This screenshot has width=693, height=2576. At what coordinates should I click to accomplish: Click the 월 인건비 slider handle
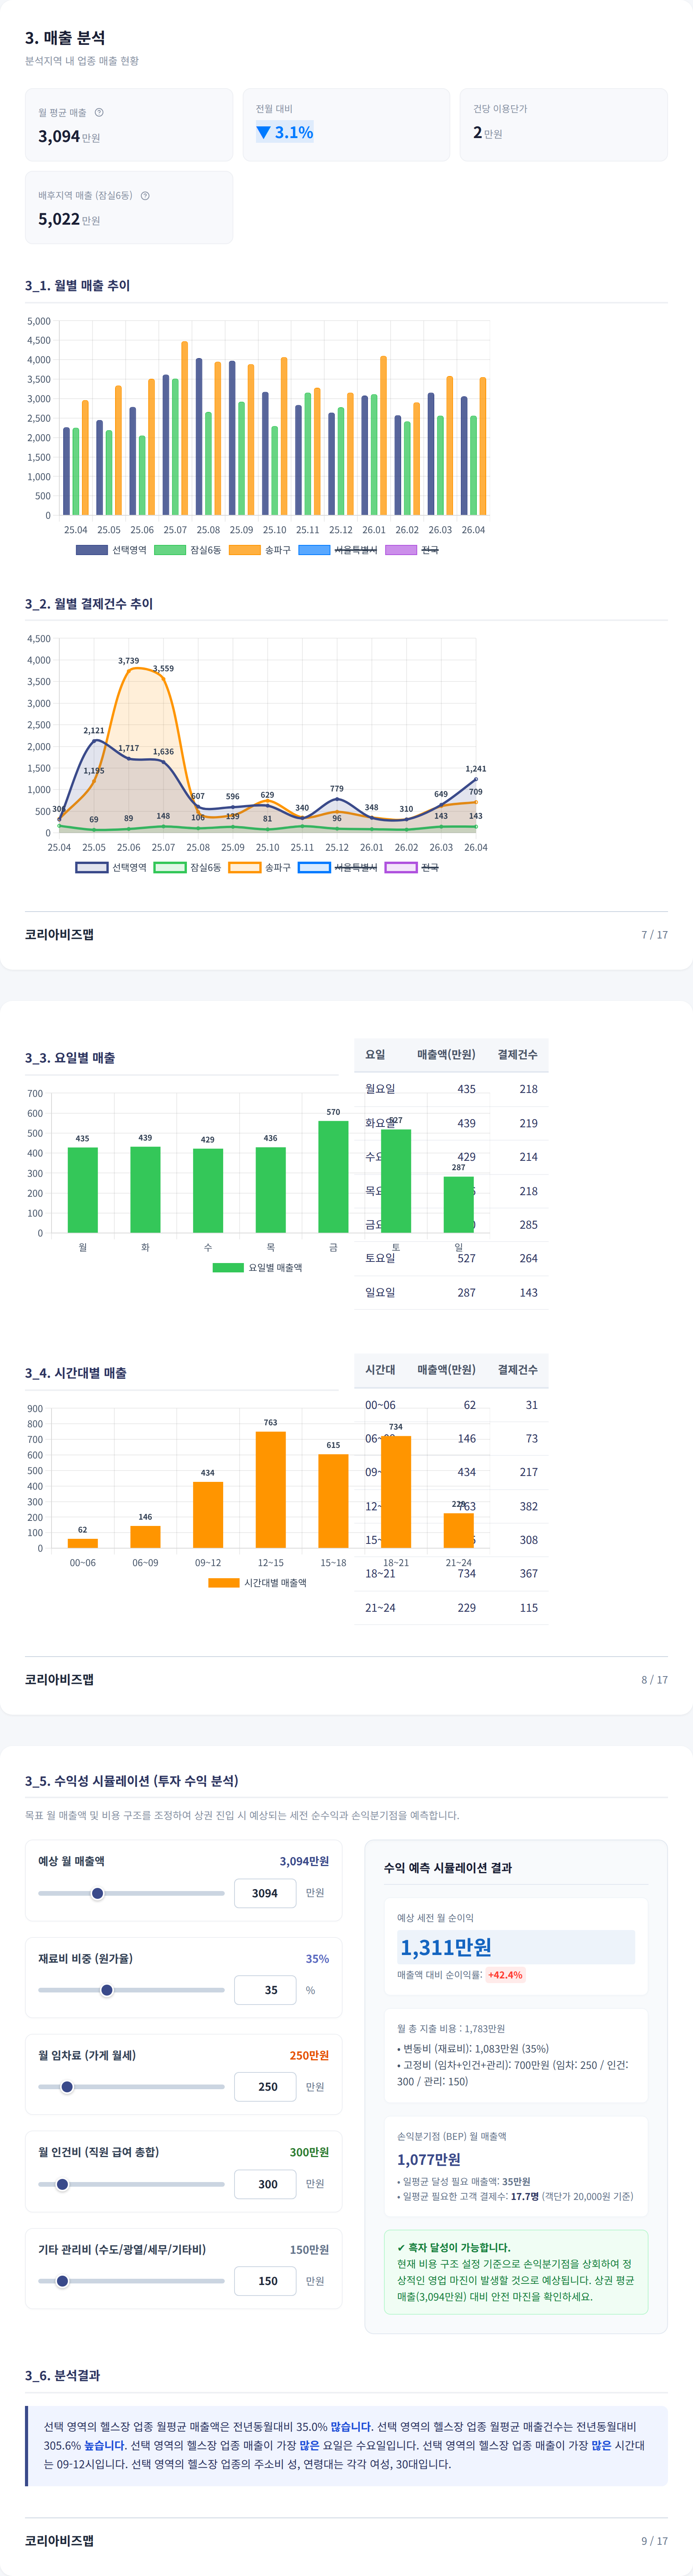(x=62, y=2184)
